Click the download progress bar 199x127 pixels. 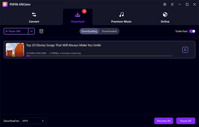(99, 56)
